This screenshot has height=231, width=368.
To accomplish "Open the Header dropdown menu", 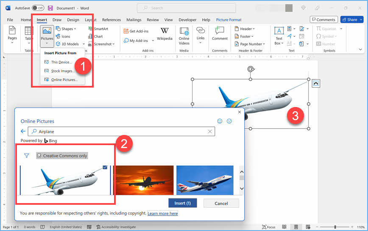I will (x=245, y=29).
